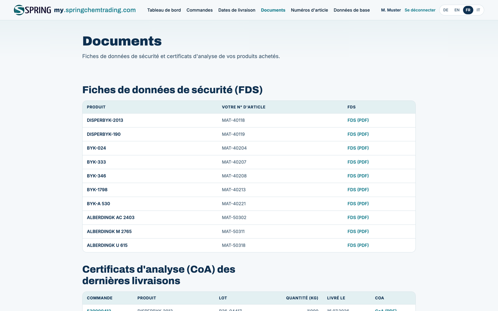Click the VOTRE N° D'ARTICLE column header

click(244, 107)
